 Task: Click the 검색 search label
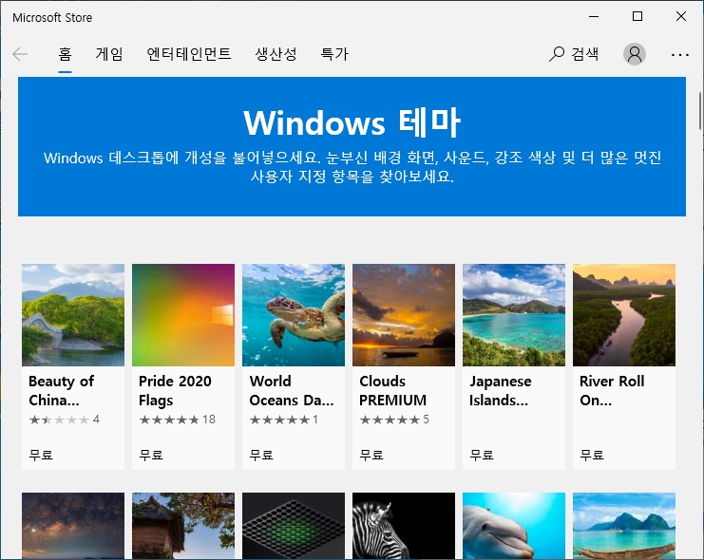(584, 54)
